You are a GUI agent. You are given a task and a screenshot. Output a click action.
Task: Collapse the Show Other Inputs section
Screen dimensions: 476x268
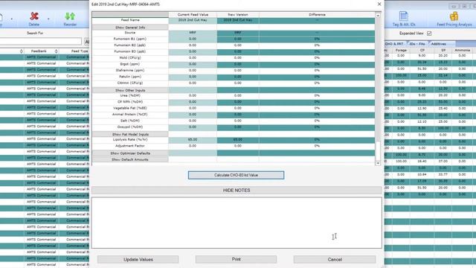pyautogui.click(x=130, y=90)
